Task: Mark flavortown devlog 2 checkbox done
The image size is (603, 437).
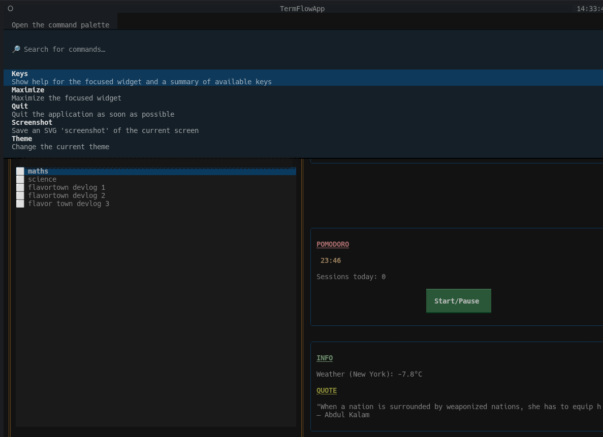Action: (x=20, y=196)
